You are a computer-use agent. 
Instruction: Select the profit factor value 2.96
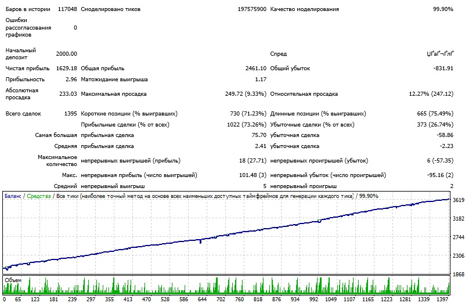(x=71, y=80)
